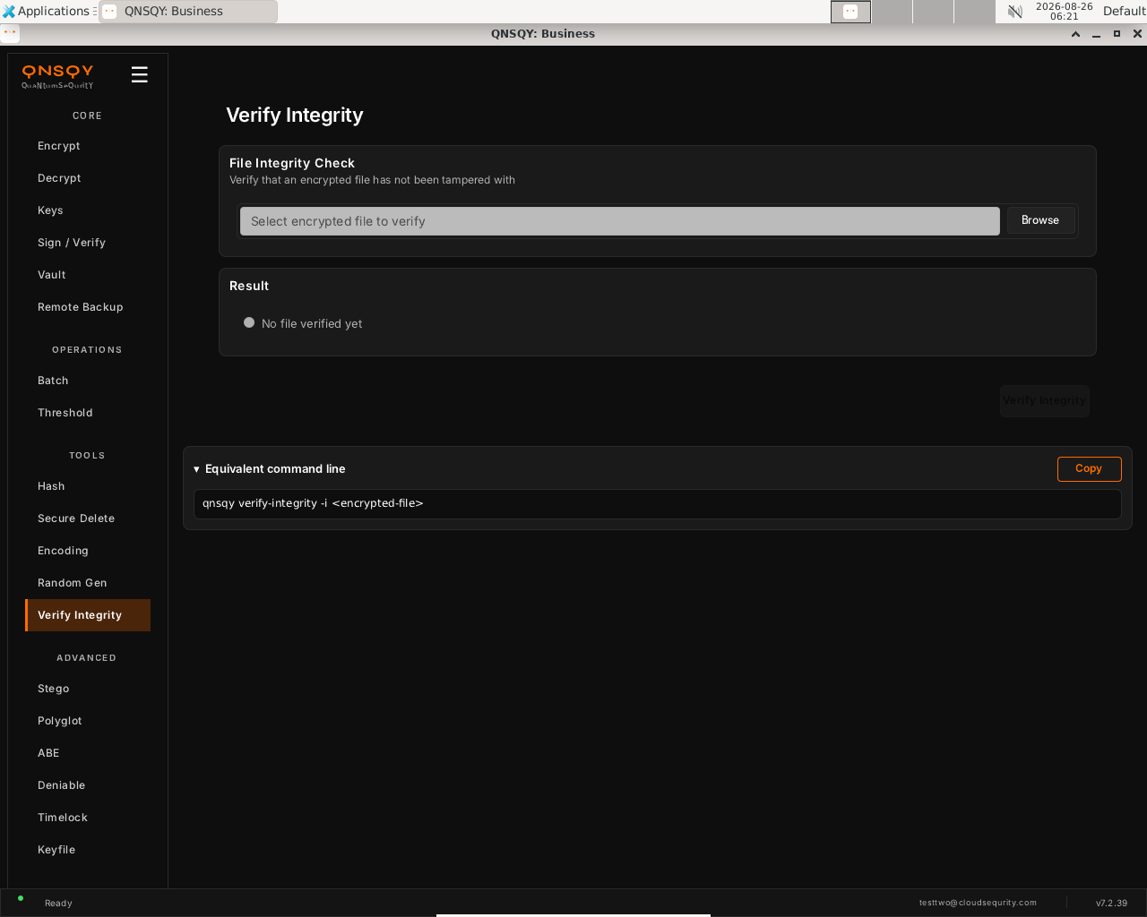Open the Threshold page
The image size is (1147, 917).
point(88,413)
